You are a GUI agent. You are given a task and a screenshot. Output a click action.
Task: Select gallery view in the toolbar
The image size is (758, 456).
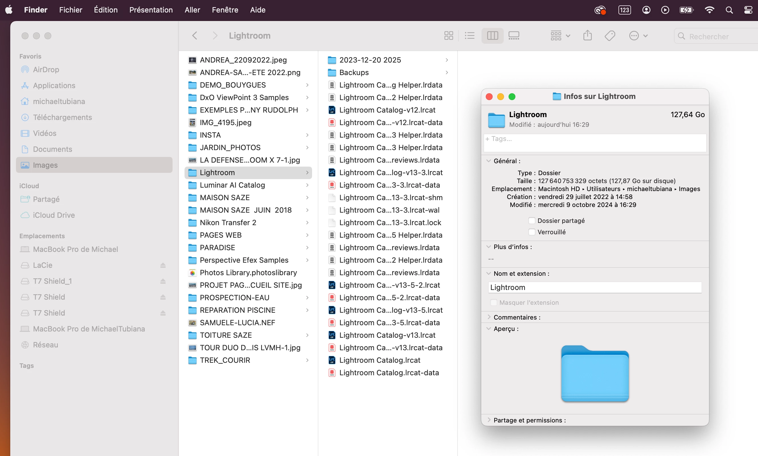(x=514, y=36)
